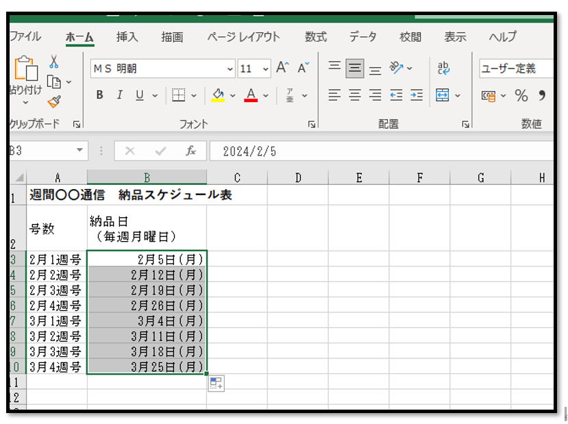Open number format ユーザー定義 dropdown
The width and height of the screenshot is (568, 424).
[x=516, y=68]
